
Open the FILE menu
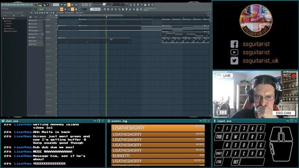click(x=2, y=5)
